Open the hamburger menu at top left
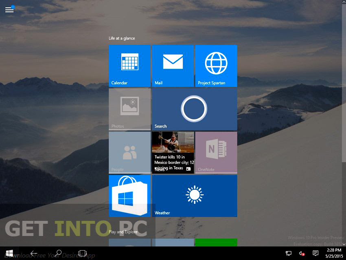346x260 pixels. pyautogui.click(x=9, y=9)
